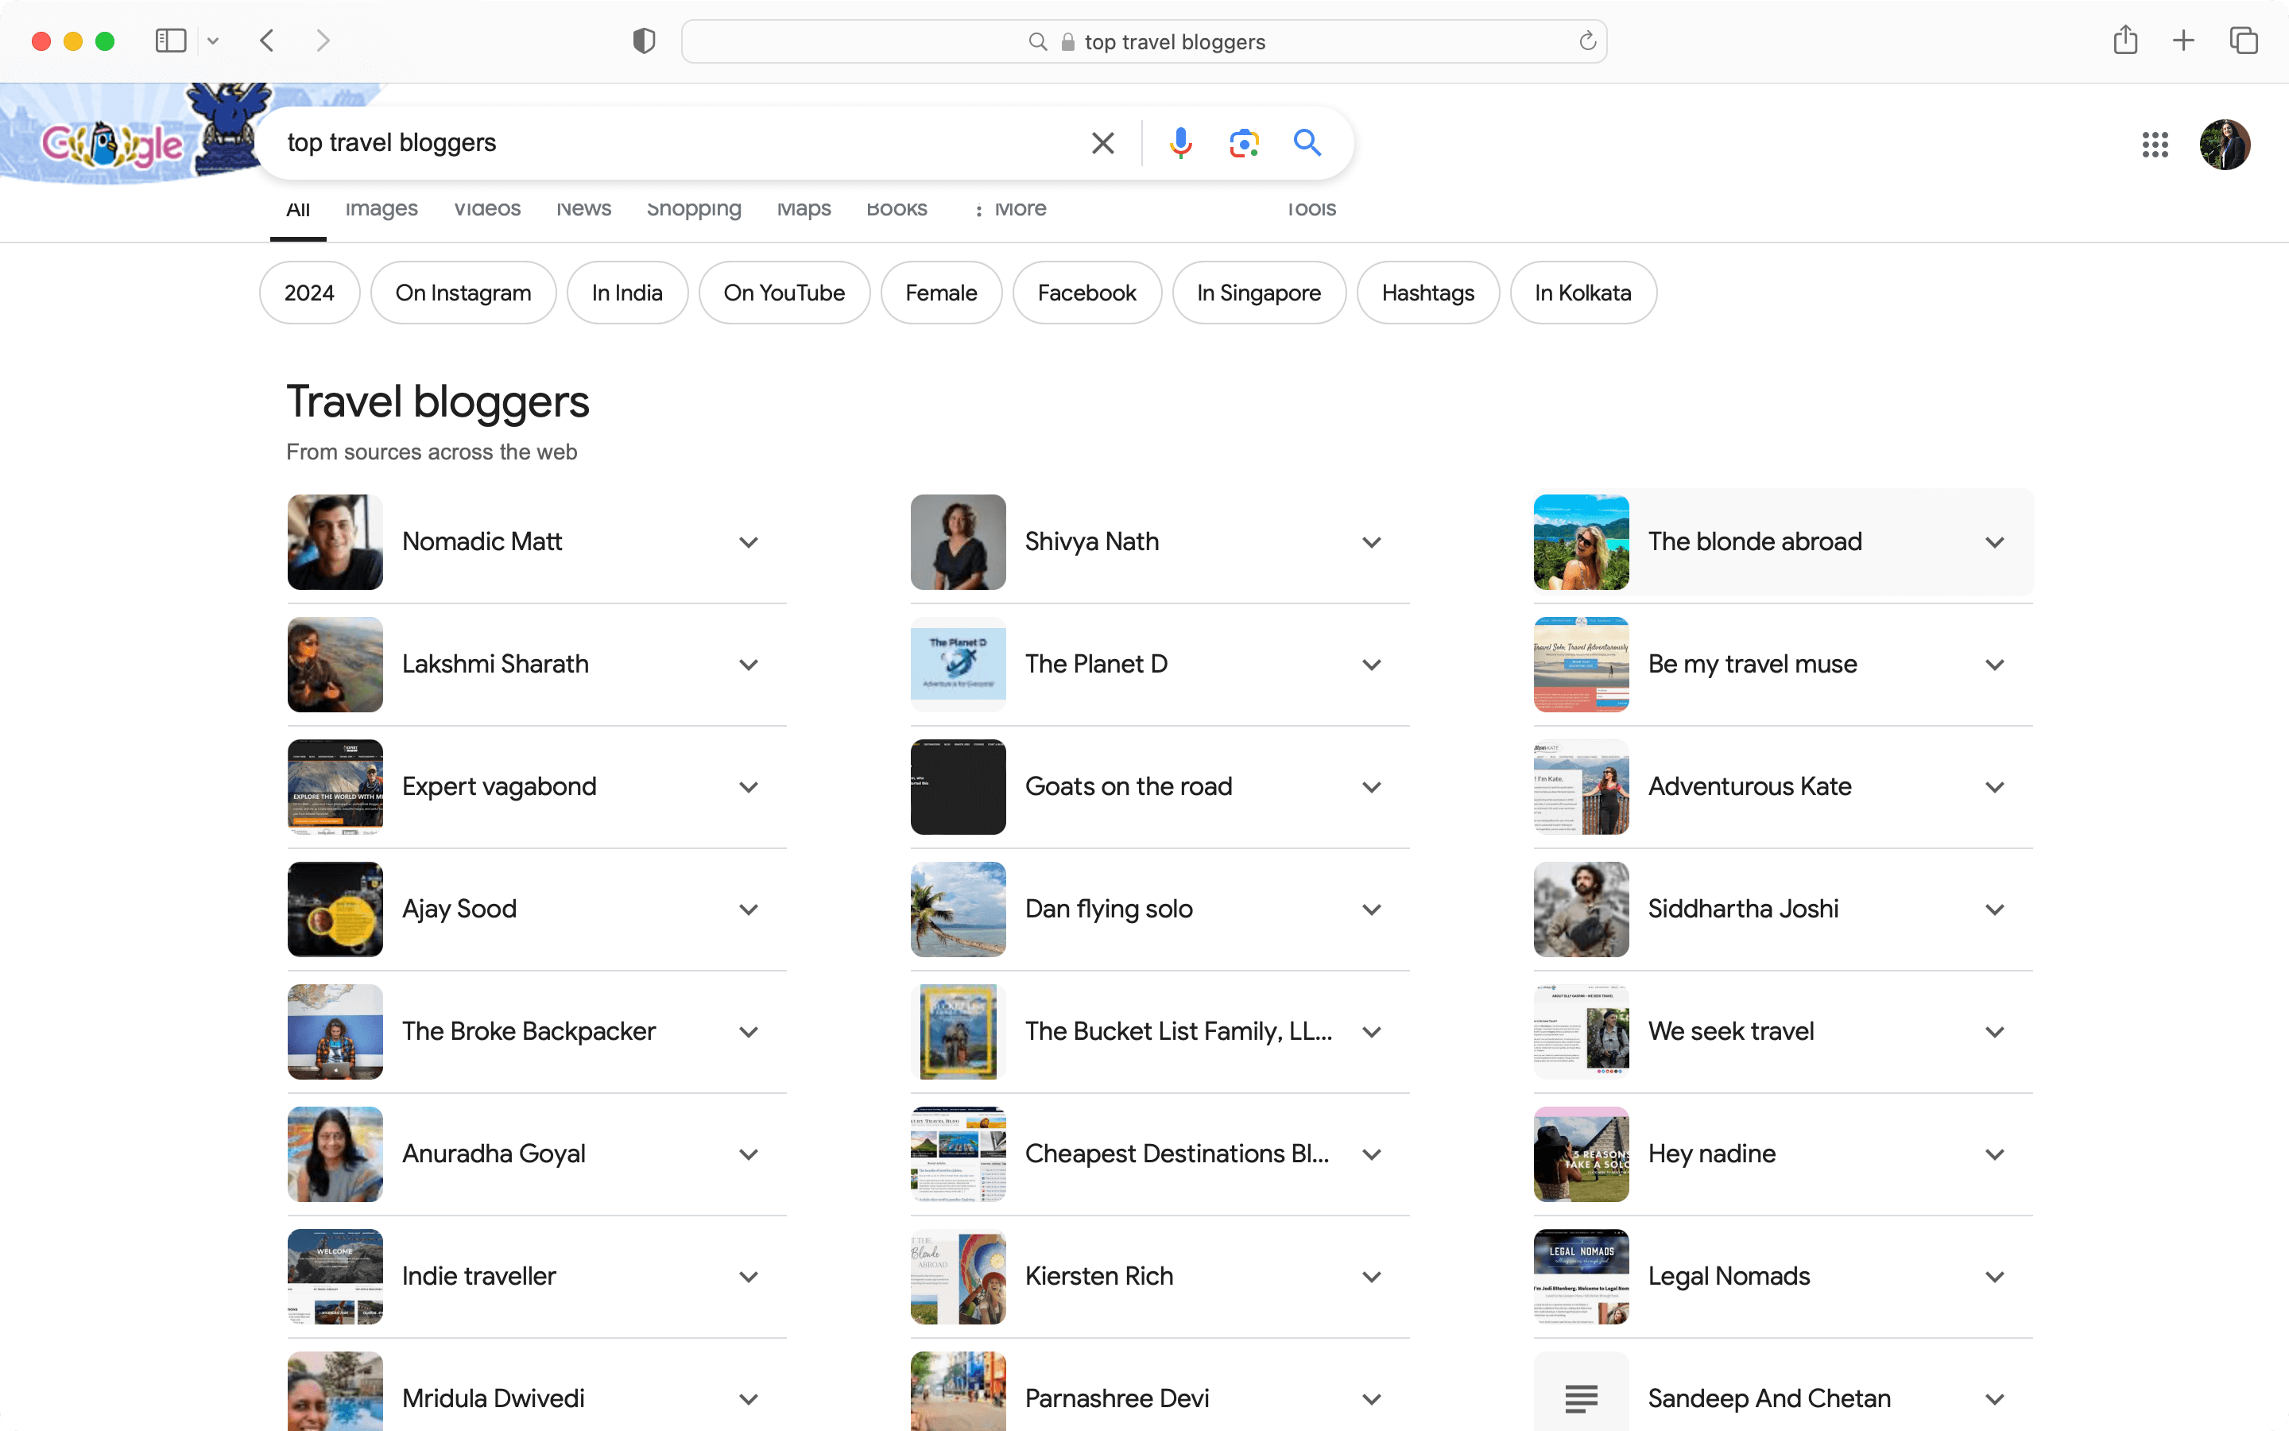Switch to the Images tab
Viewport: 2289px width, 1431px height.
(x=381, y=209)
